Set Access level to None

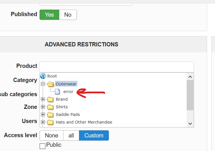point(51,135)
